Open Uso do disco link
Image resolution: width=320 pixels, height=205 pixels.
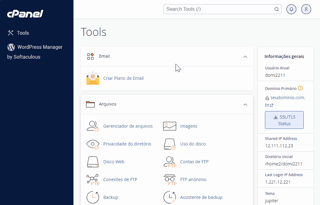[193, 144]
